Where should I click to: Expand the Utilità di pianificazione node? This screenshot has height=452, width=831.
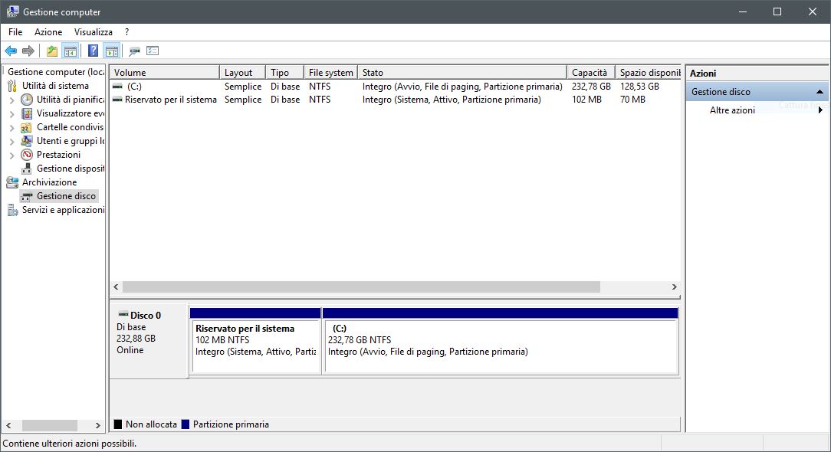[x=11, y=100]
